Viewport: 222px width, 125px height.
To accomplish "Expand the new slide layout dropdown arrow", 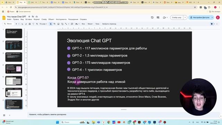I will [x=19, y=24].
